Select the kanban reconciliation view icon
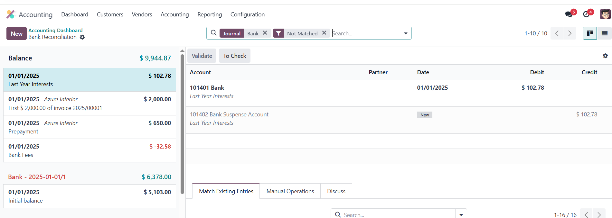612x218 pixels. [589, 33]
